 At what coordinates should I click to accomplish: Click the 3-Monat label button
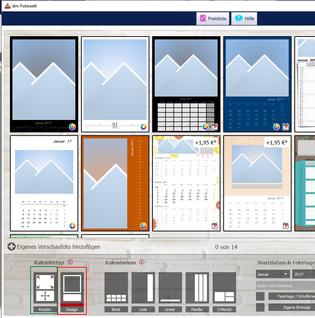tap(224, 309)
